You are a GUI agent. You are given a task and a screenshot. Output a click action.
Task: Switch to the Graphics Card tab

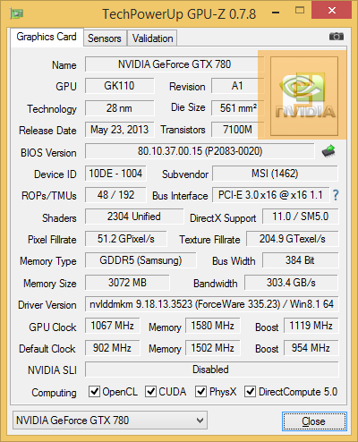pos(47,37)
